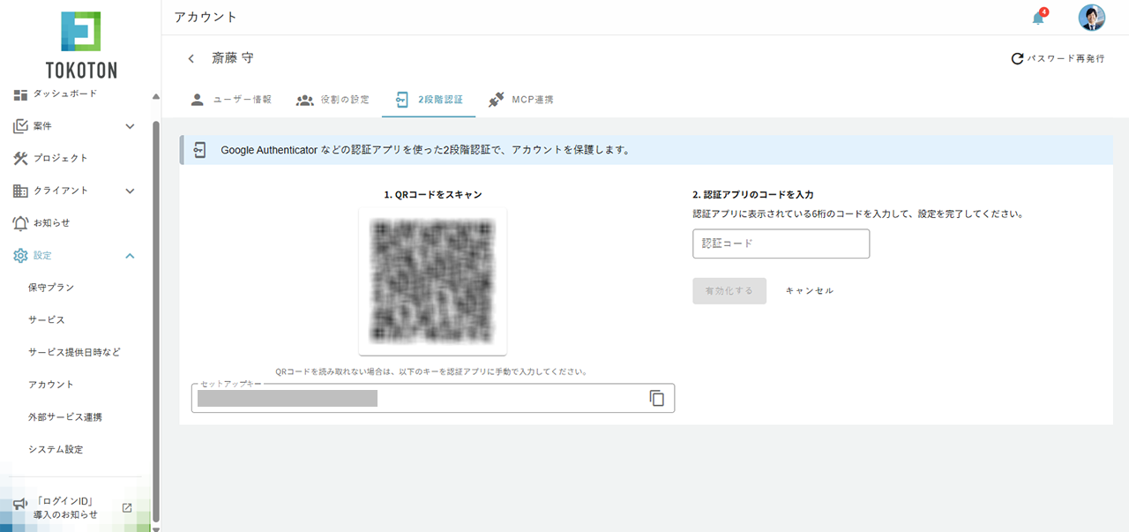The image size is (1129, 532).
Task: Click the phone-key icon in info banner
Action: click(x=200, y=150)
